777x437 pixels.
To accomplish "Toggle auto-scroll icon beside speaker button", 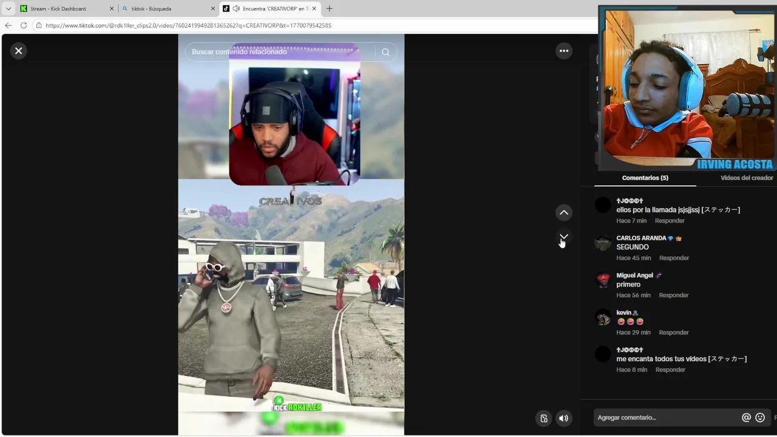I will click(544, 418).
